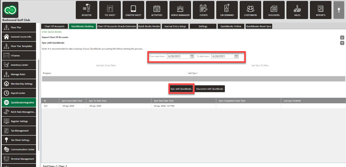Click the sync progress bar
The image size is (346, 167).
(193, 79)
